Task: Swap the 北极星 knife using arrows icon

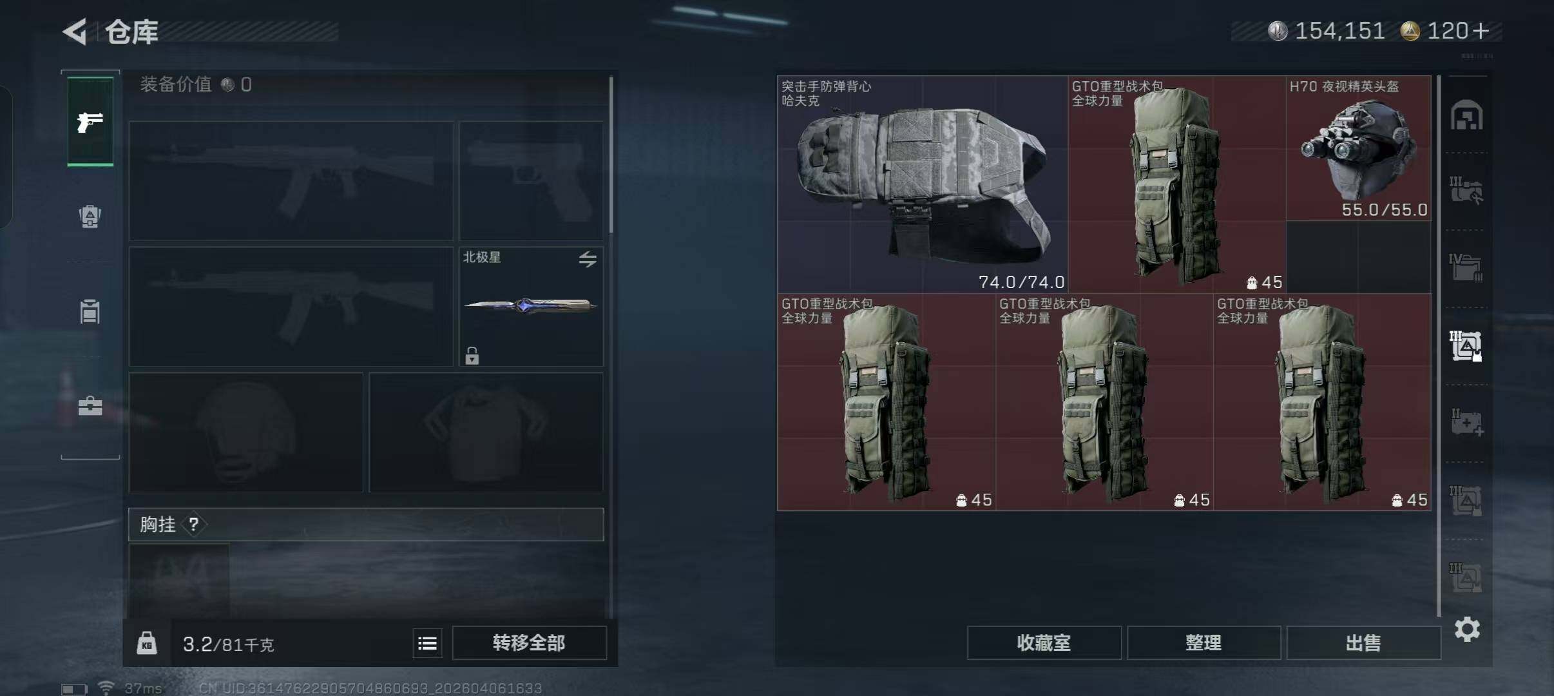Action: click(x=587, y=259)
